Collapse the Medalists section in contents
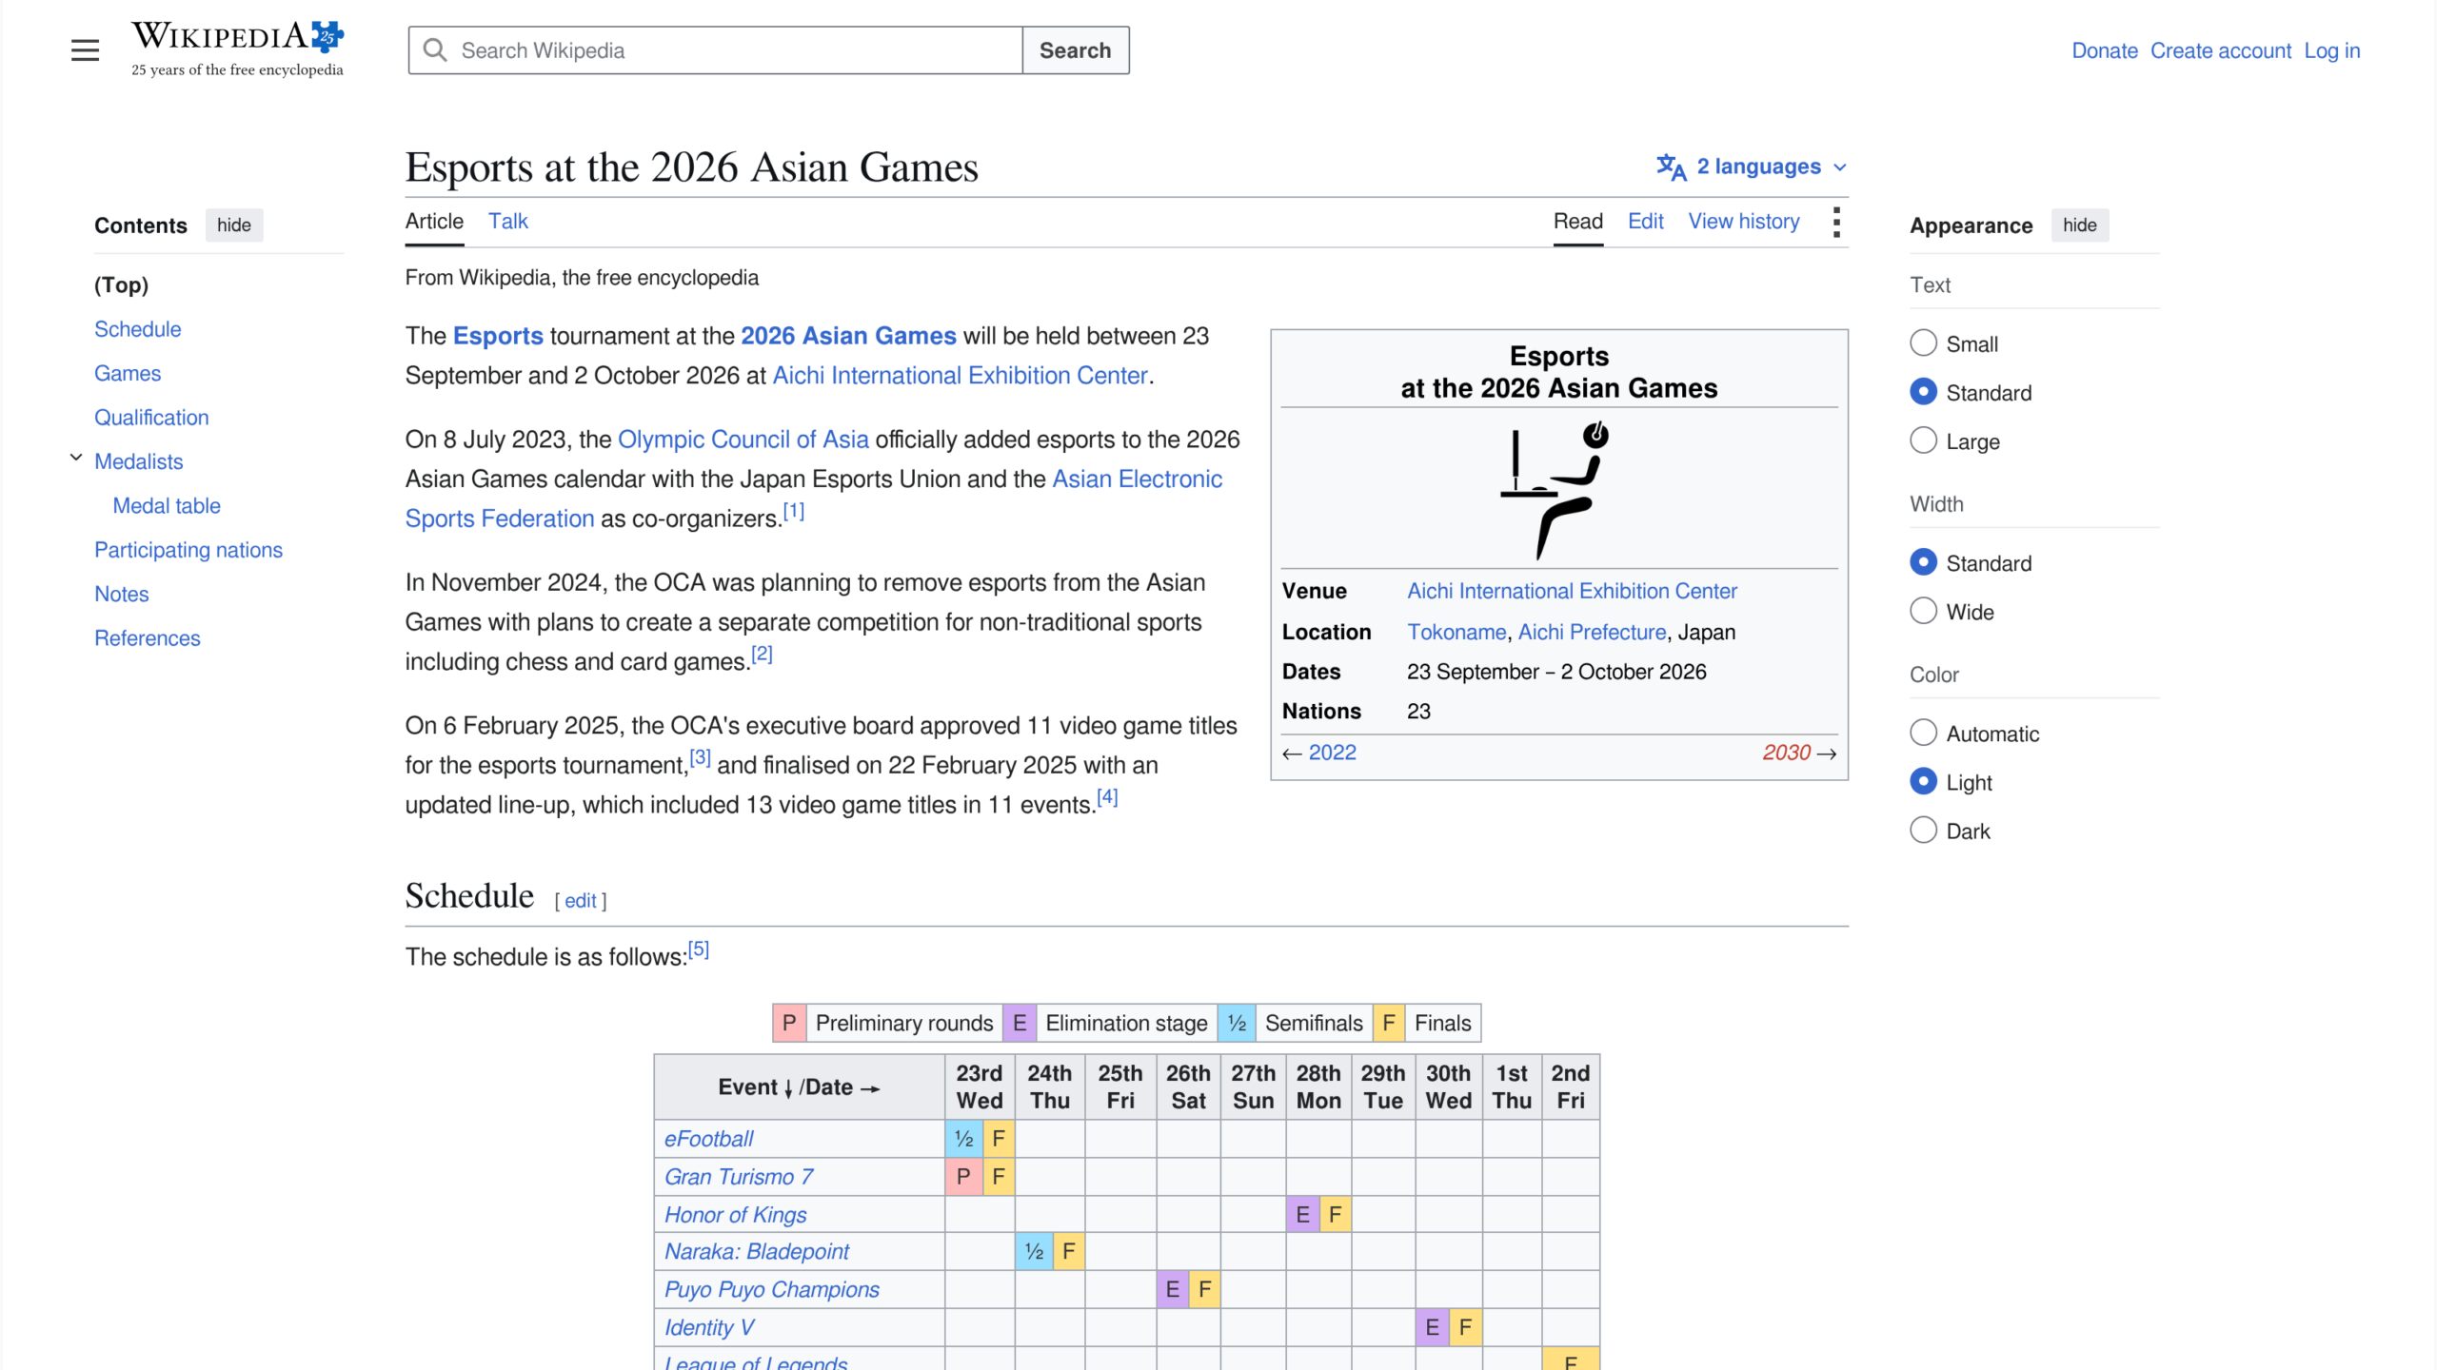2437x1370 pixels. tap(76, 458)
